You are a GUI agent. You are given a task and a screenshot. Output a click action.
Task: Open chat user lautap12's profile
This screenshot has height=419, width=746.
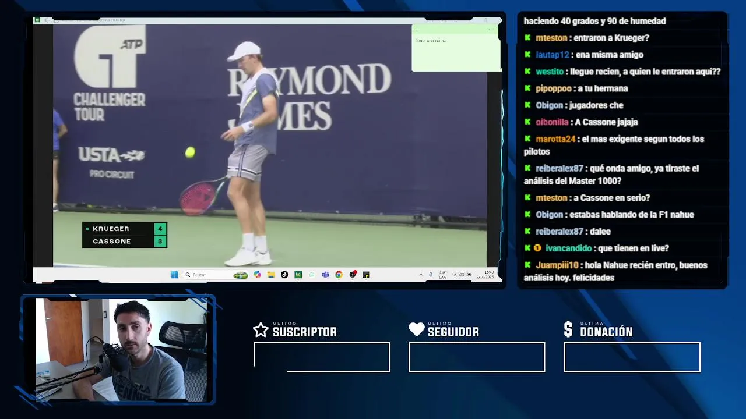(553, 55)
